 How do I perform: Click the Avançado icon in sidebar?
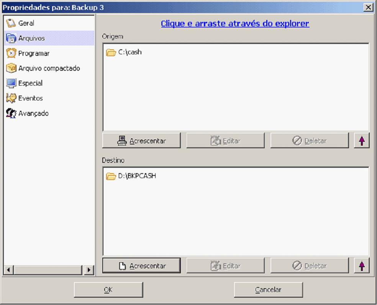[11, 114]
